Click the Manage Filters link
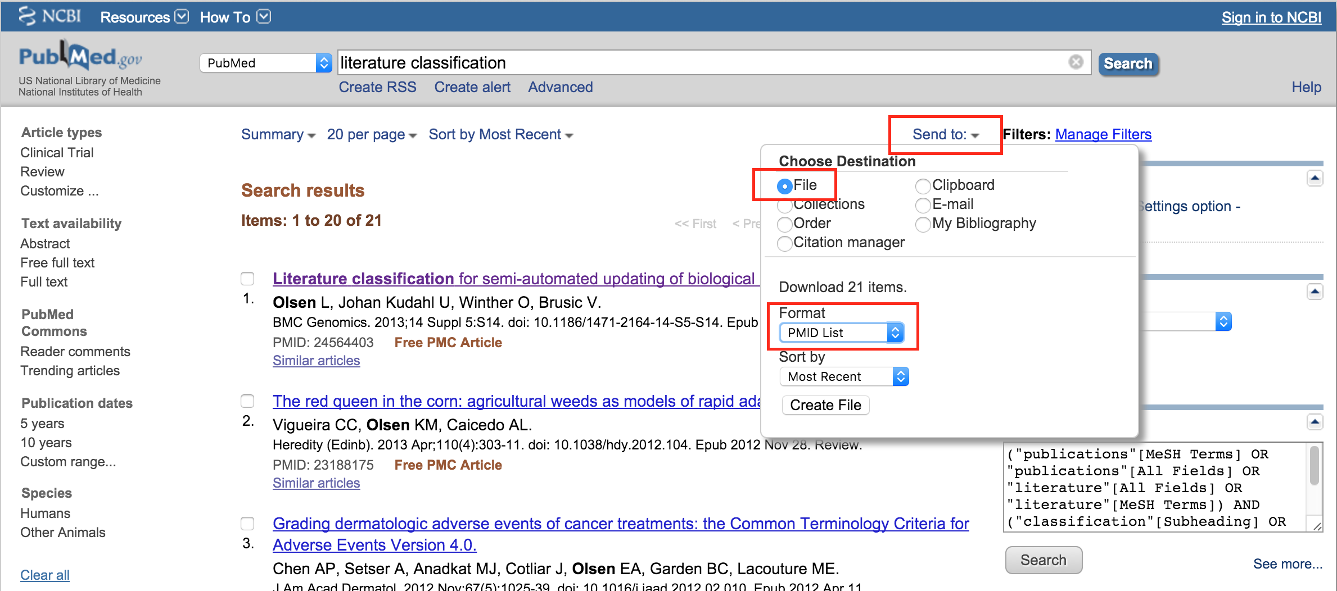The width and height of the screenshot is (1337, 591). click(x=1103, y=135)
